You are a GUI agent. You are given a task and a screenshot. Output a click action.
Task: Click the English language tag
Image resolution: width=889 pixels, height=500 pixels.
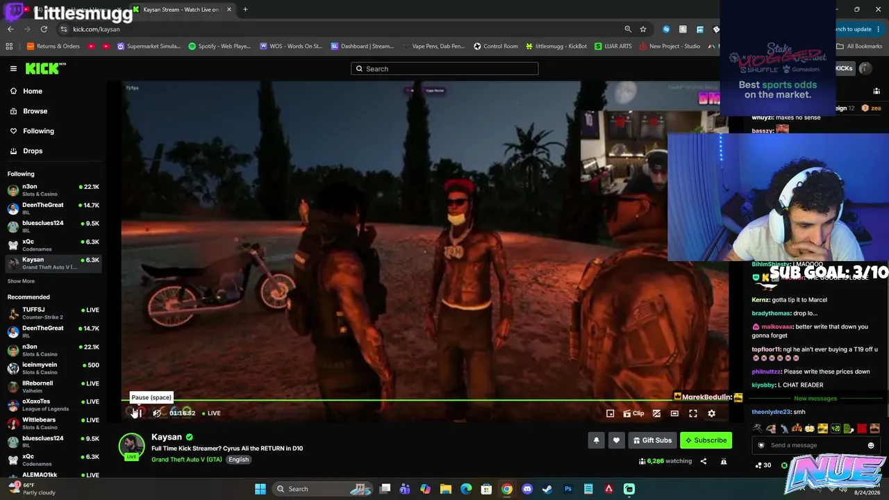point(238,460)
